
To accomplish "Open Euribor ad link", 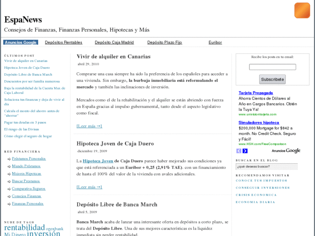I will [x=215, y=42].
